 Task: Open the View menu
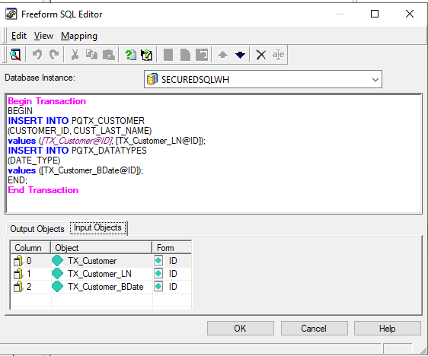(43, 36)
